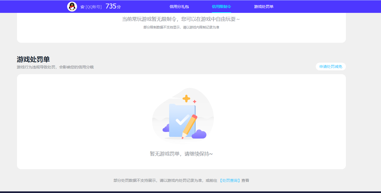Click the 暂无游戏罚单，请继续保持~ message
The height and width of the screenshot is (193, 381).
click(181, 154)
